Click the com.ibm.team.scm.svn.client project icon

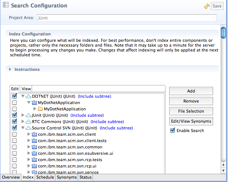tap(34, 134)
